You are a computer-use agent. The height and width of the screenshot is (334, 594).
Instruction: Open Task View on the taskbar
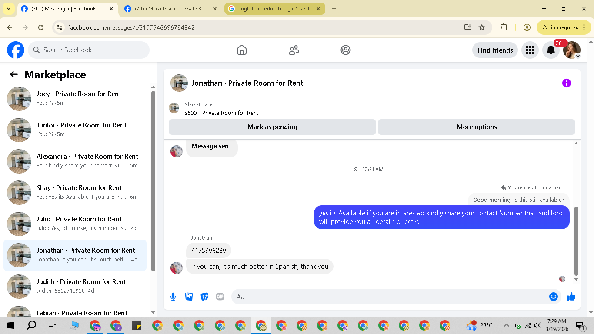tap(52, 325)
